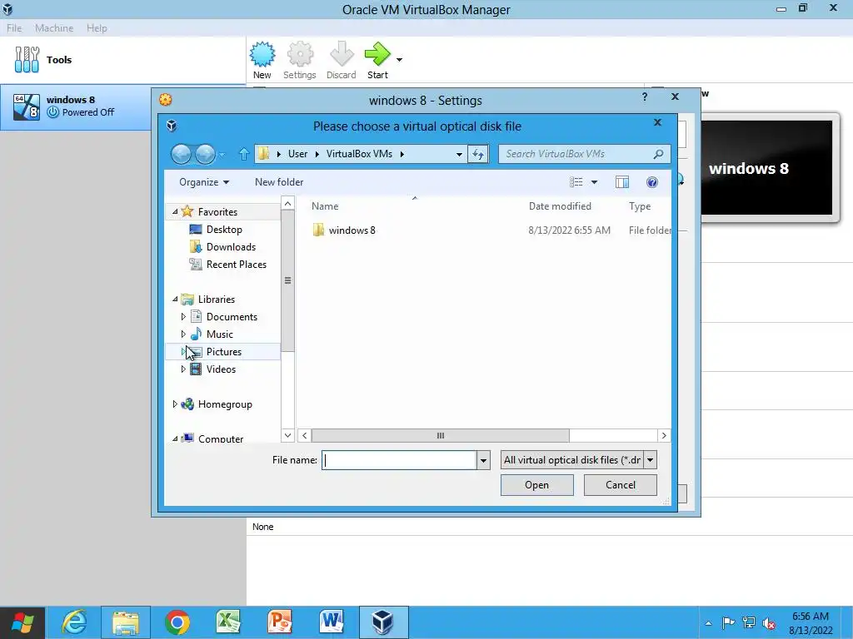Screen dimensions: 853x639
Task: Click the Back navigation arrow
Action: coord(181,154)
